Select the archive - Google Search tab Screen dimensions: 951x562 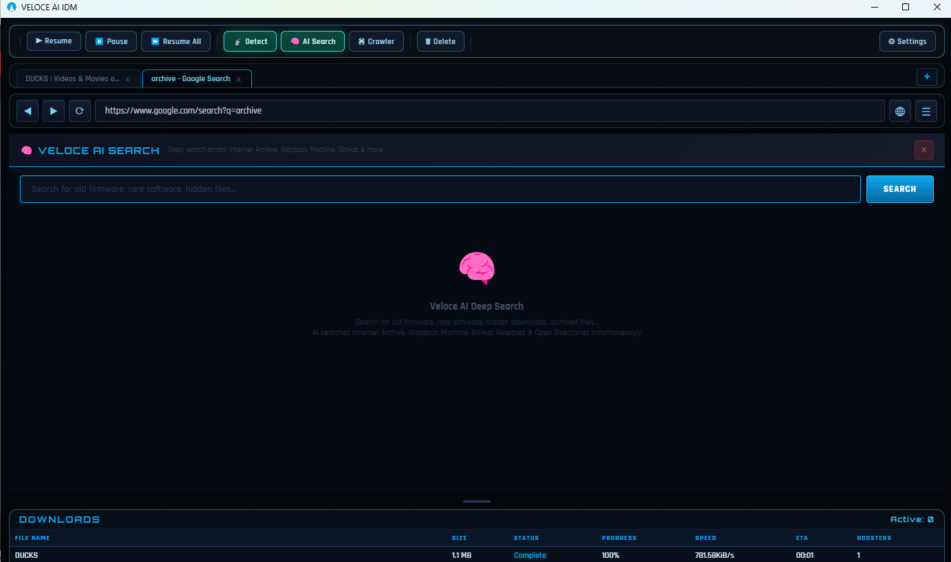point(191,79)
